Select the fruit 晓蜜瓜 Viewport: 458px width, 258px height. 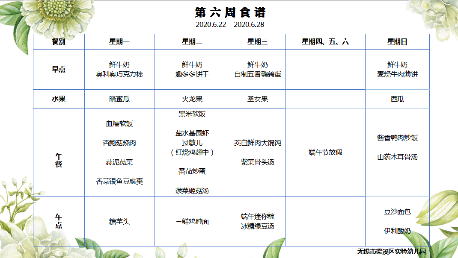pos(119,99)
